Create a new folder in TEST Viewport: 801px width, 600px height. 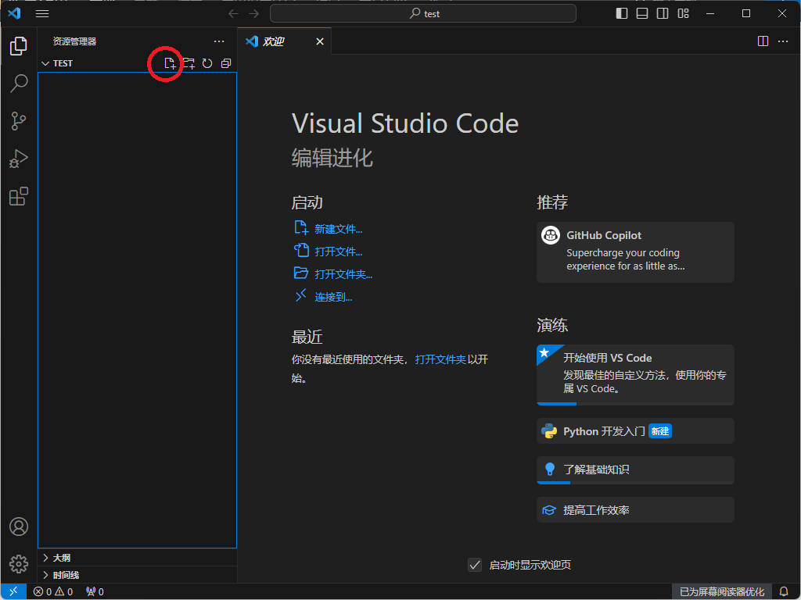click(x=189, y=63)
